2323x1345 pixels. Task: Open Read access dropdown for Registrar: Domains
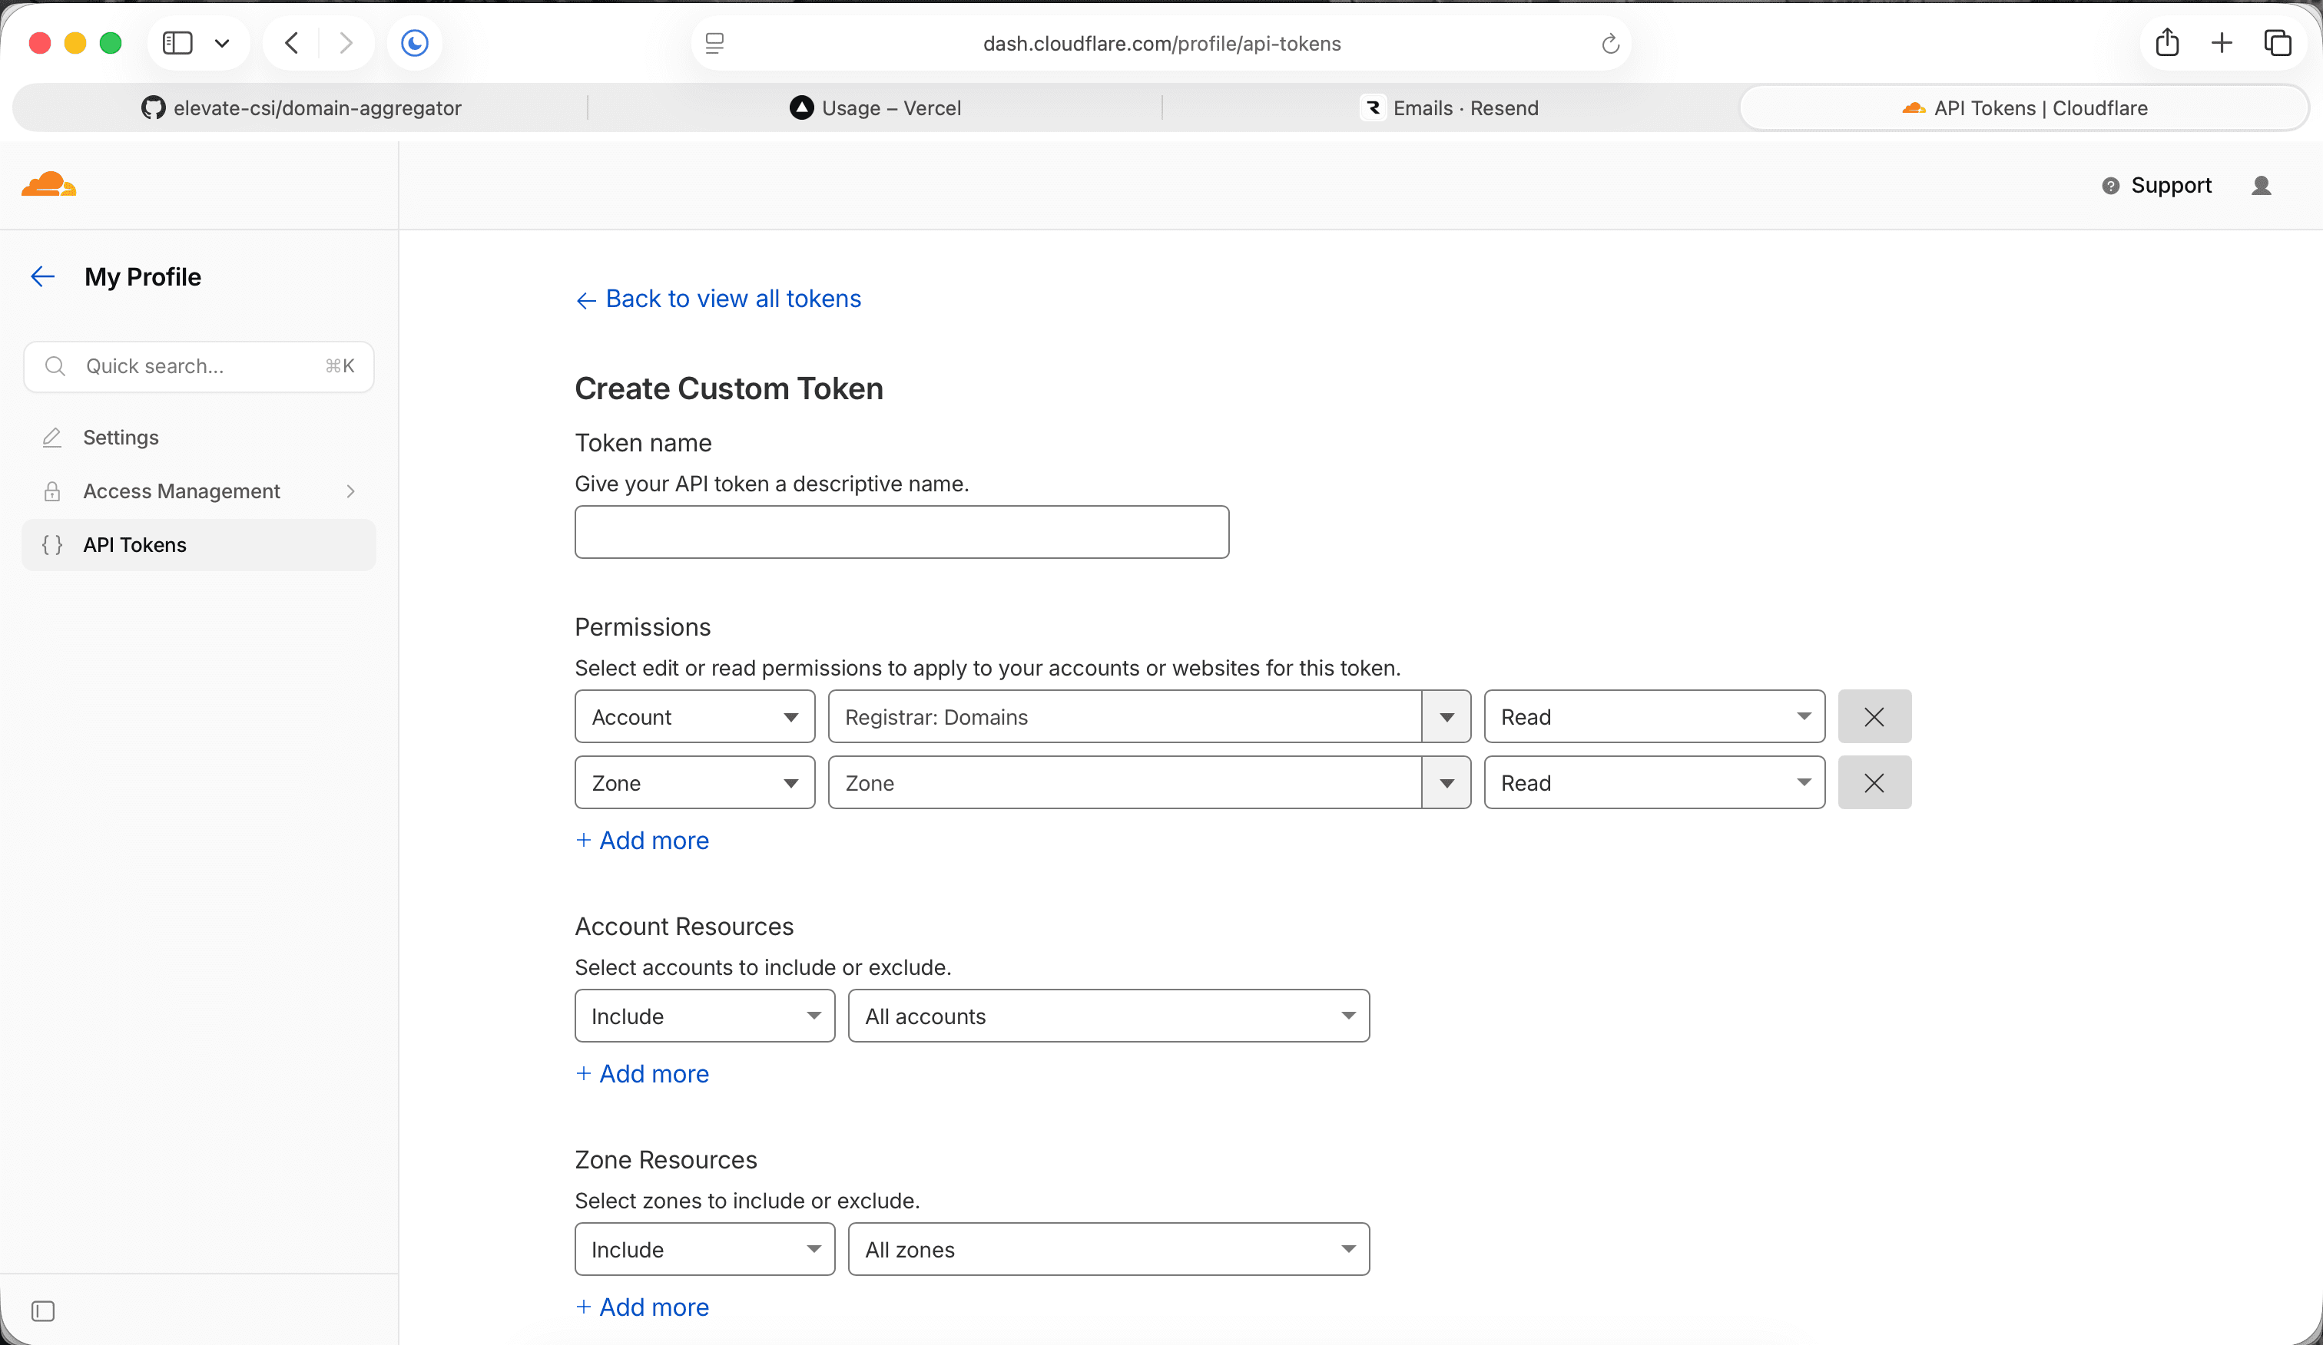coord(1655,717)
